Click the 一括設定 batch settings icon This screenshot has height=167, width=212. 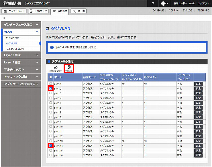click(x=69, y=68)
